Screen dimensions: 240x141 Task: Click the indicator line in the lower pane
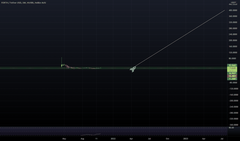pos(91,134)
